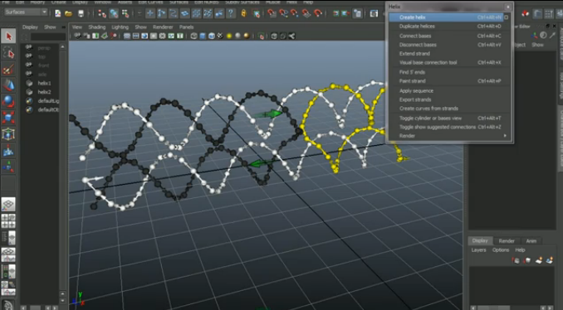This screenshot has width=563, height=310.
Task: Switch to single perspective view layout
Action: pyautogui.click(x=8, y=205)
